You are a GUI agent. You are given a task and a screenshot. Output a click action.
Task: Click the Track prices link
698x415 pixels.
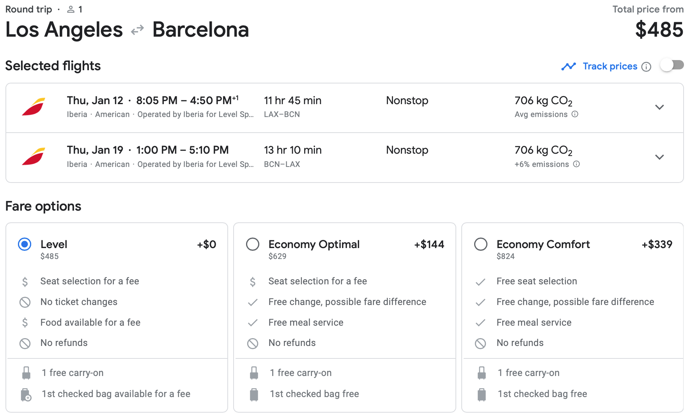click(x=610, y=66)
